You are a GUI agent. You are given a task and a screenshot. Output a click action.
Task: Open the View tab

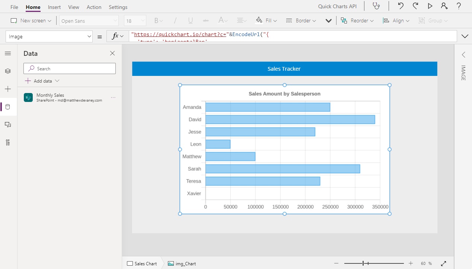tap(74, 7)
